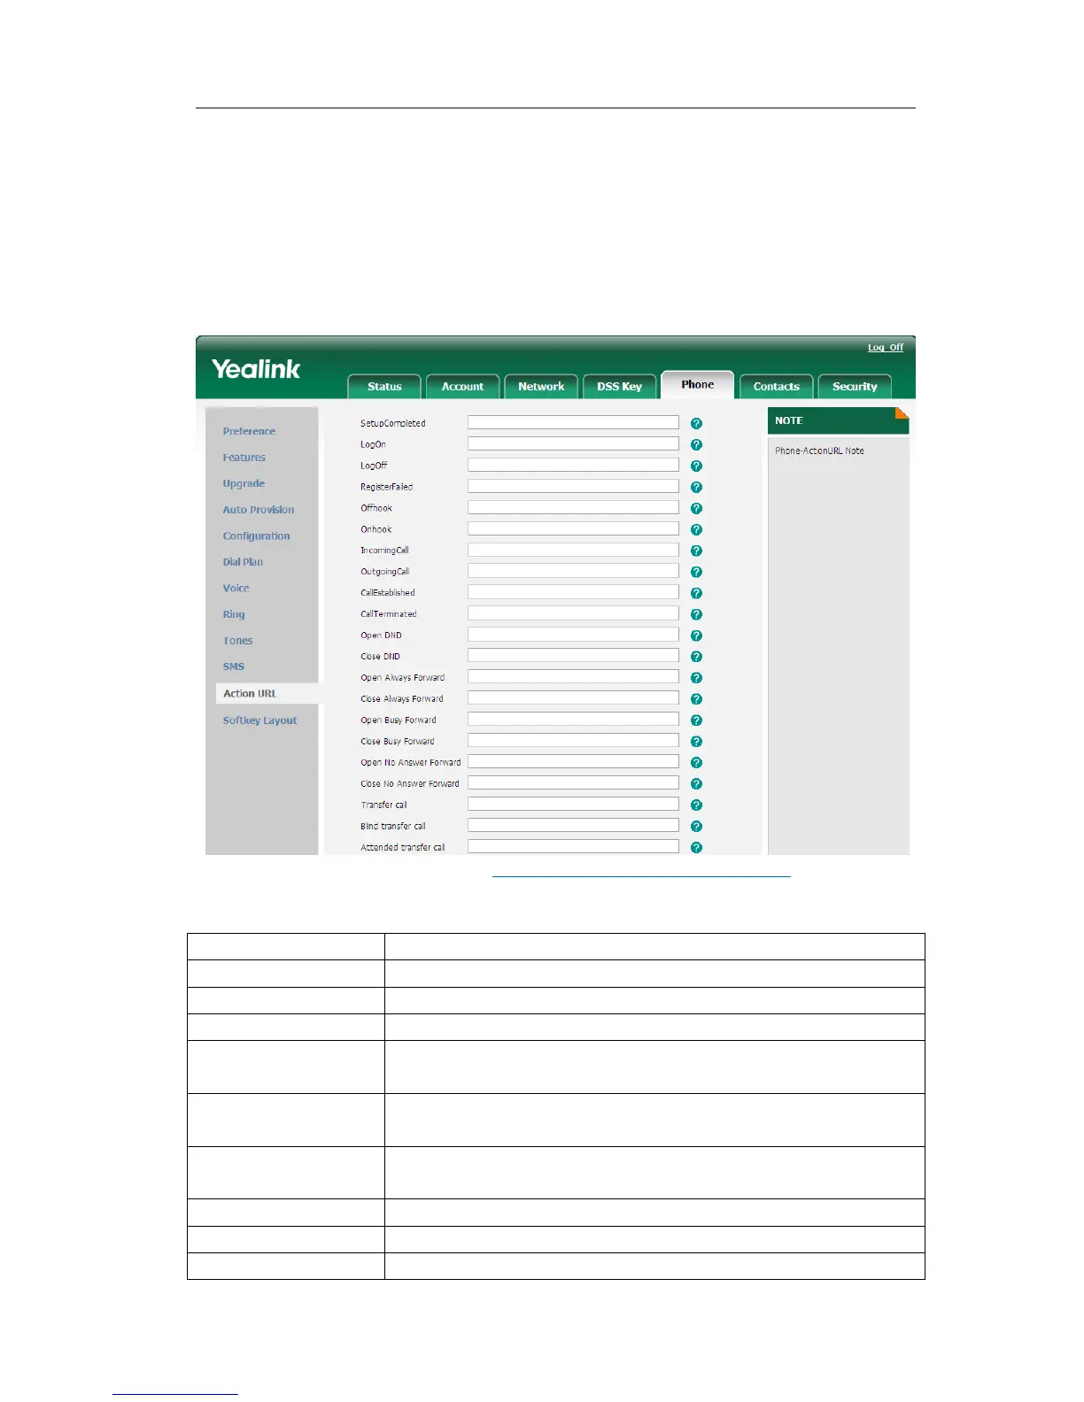
Task: Show help for the LogOff field
Action: [x=696, y=466]
